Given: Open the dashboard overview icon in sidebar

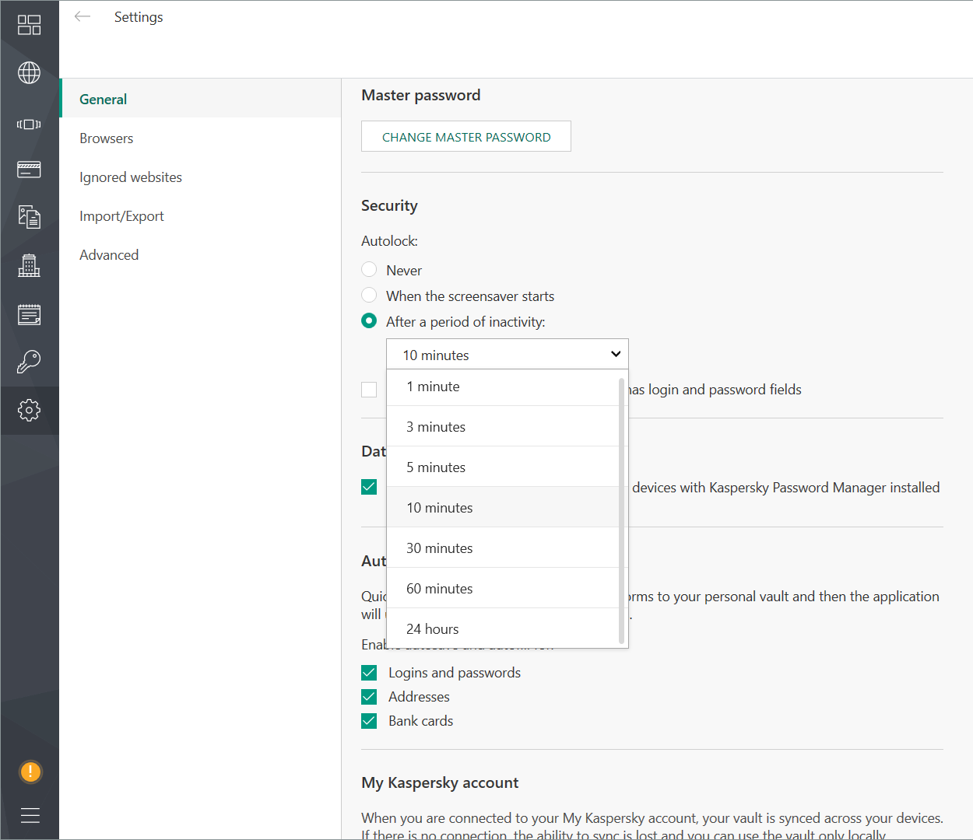Looking at the screenshot, I should pos(29,25).
